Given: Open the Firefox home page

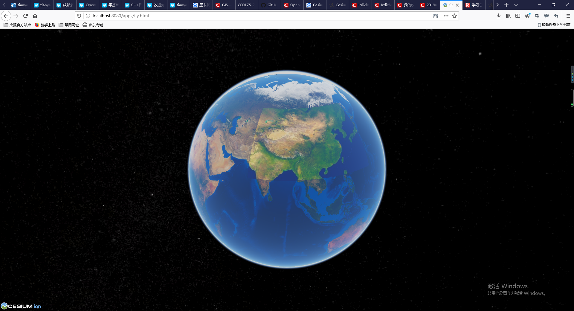Looking at the screenshot, I should pyautogui.click(x=35, y=16).
